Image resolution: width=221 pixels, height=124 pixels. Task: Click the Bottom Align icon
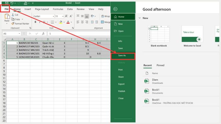tap(87, 16)
